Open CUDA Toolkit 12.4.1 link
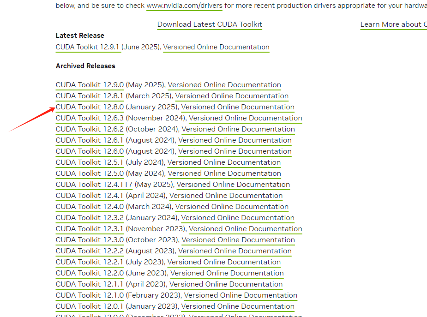The height and width of the screenshot is (317, 427). click(89, 195)
